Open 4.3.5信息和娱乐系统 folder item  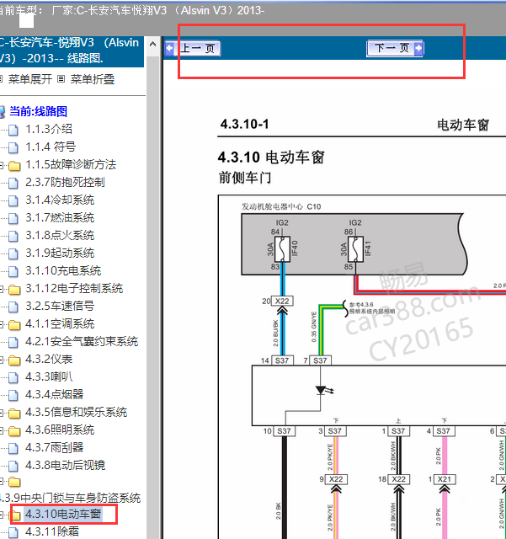click(x=77, y=412)
